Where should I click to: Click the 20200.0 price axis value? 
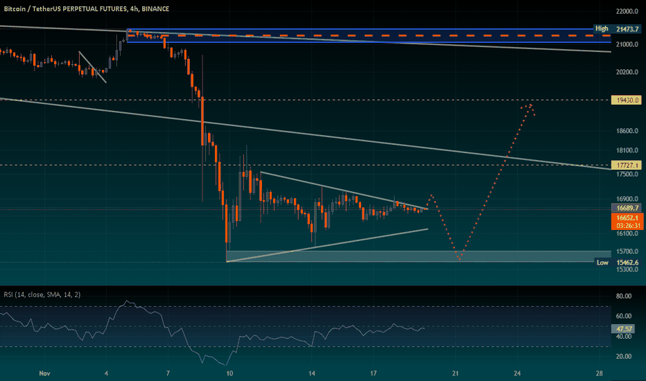[627, 71]
